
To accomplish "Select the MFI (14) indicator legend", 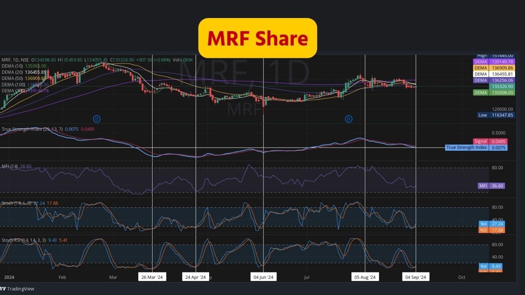I will pyautogui.click(x=16, y=166).
